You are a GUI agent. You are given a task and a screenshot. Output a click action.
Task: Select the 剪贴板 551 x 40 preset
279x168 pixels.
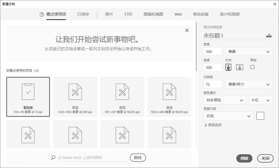pyautogui.click(x=28, y=97)
